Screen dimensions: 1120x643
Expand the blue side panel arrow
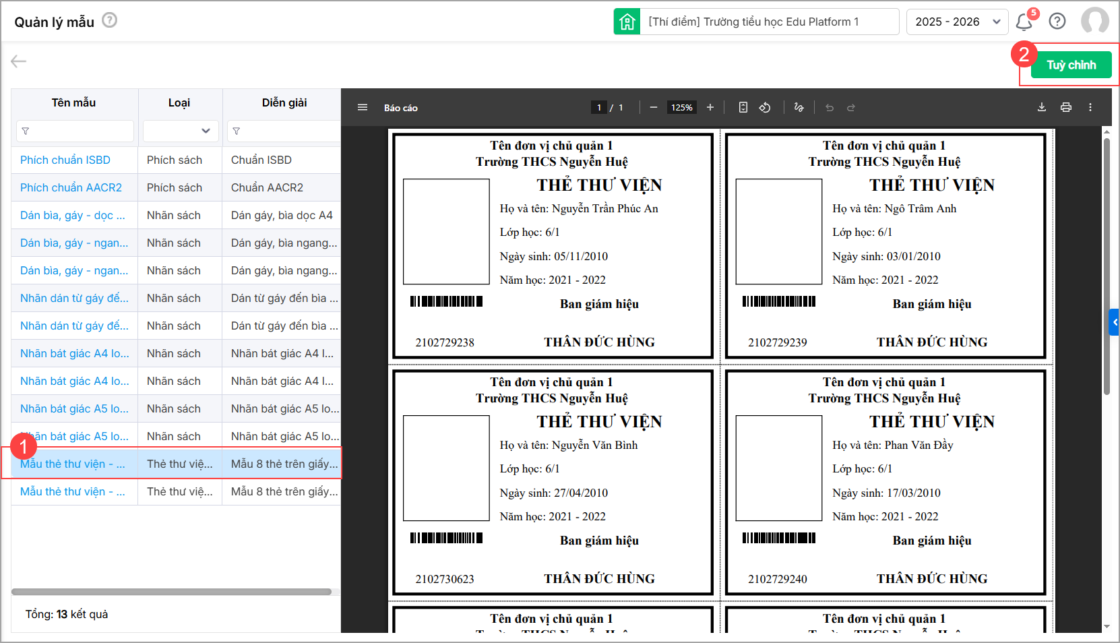(1115, 322)
